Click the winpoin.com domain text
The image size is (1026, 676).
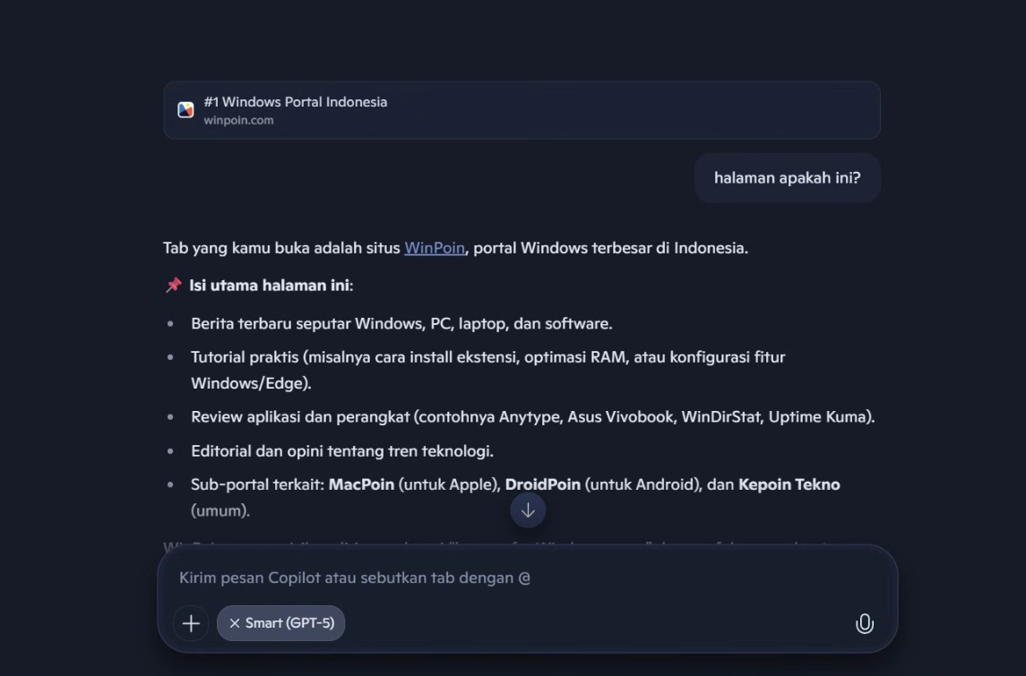point(238,120)
